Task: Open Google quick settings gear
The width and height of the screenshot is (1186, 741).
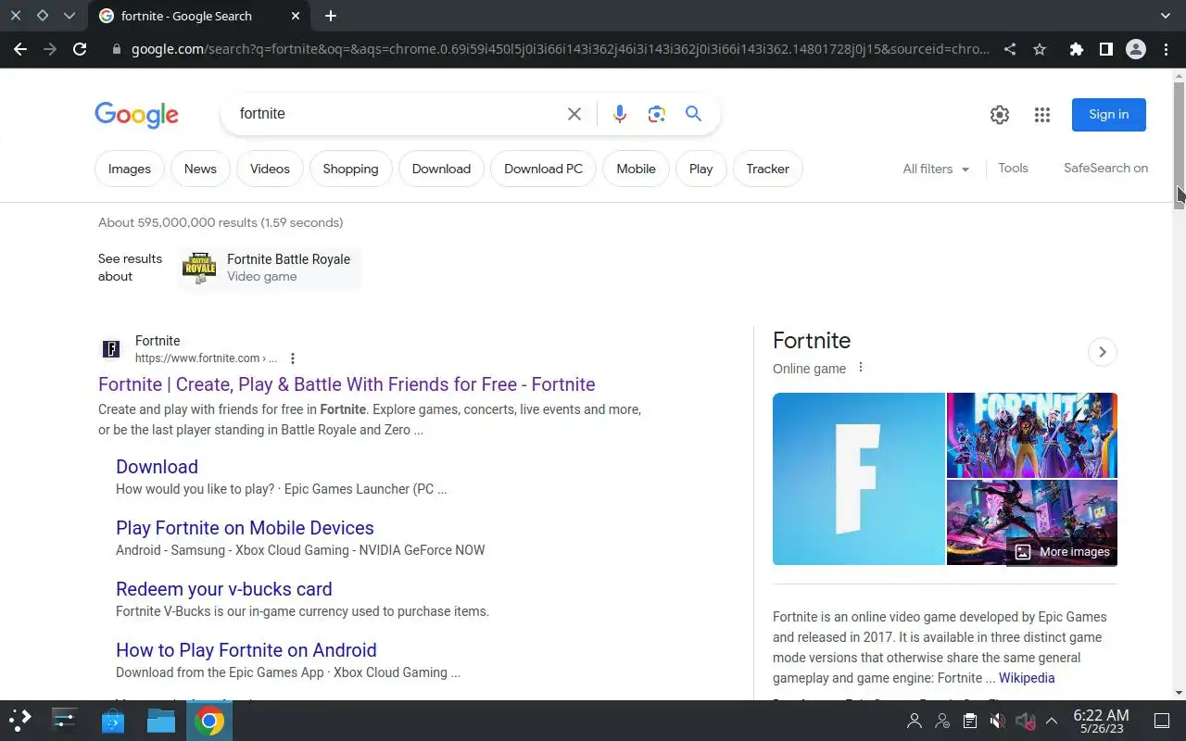Action: pos(1000,115)
